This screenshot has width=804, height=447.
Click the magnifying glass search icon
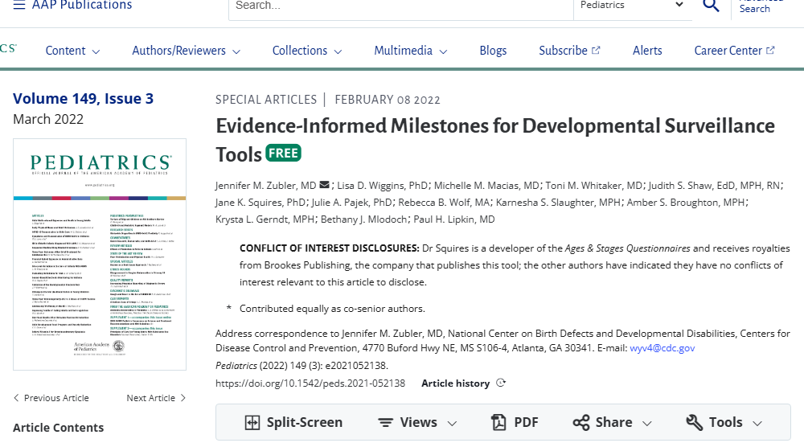click(x=711, y=5)
